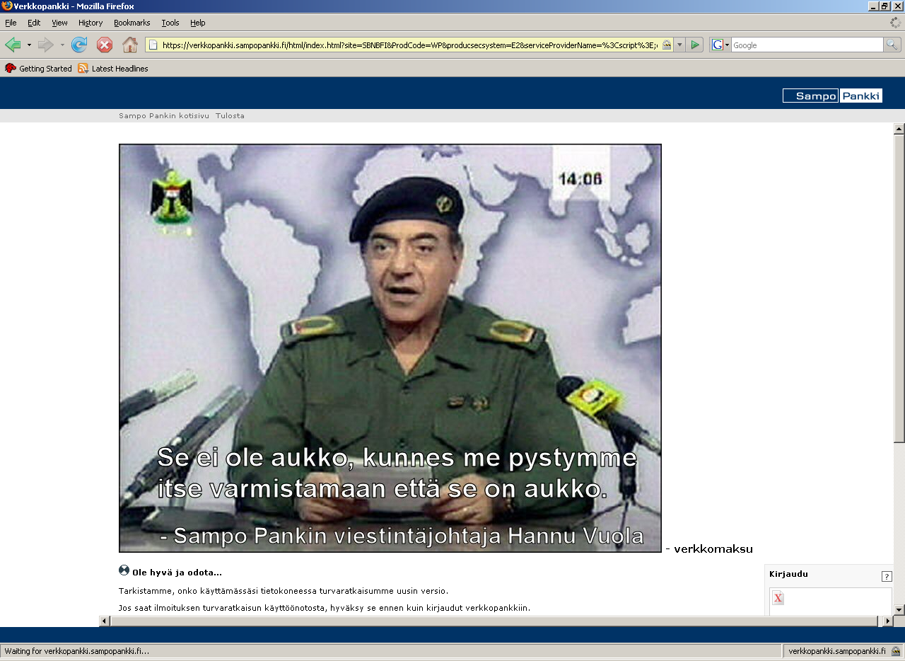Click inside the Google search field

(806, 45)
